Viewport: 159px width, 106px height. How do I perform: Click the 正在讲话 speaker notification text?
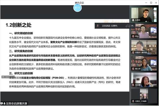pyautogui.click(x=110, y=26)
